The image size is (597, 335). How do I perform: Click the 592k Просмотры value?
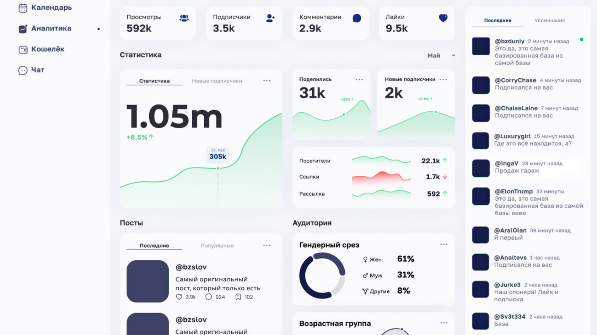pos(139,28)
